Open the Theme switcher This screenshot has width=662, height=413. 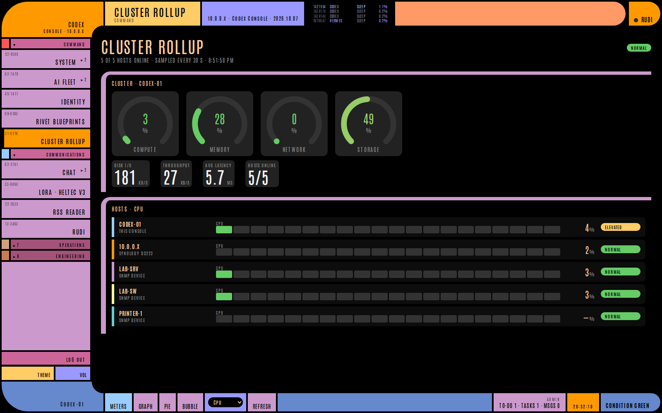pyautogui.click(x=28, y=373)
